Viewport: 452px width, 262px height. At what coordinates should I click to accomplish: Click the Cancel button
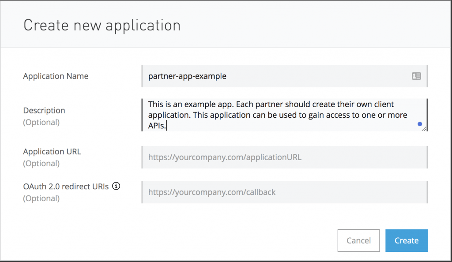(358, 240)
